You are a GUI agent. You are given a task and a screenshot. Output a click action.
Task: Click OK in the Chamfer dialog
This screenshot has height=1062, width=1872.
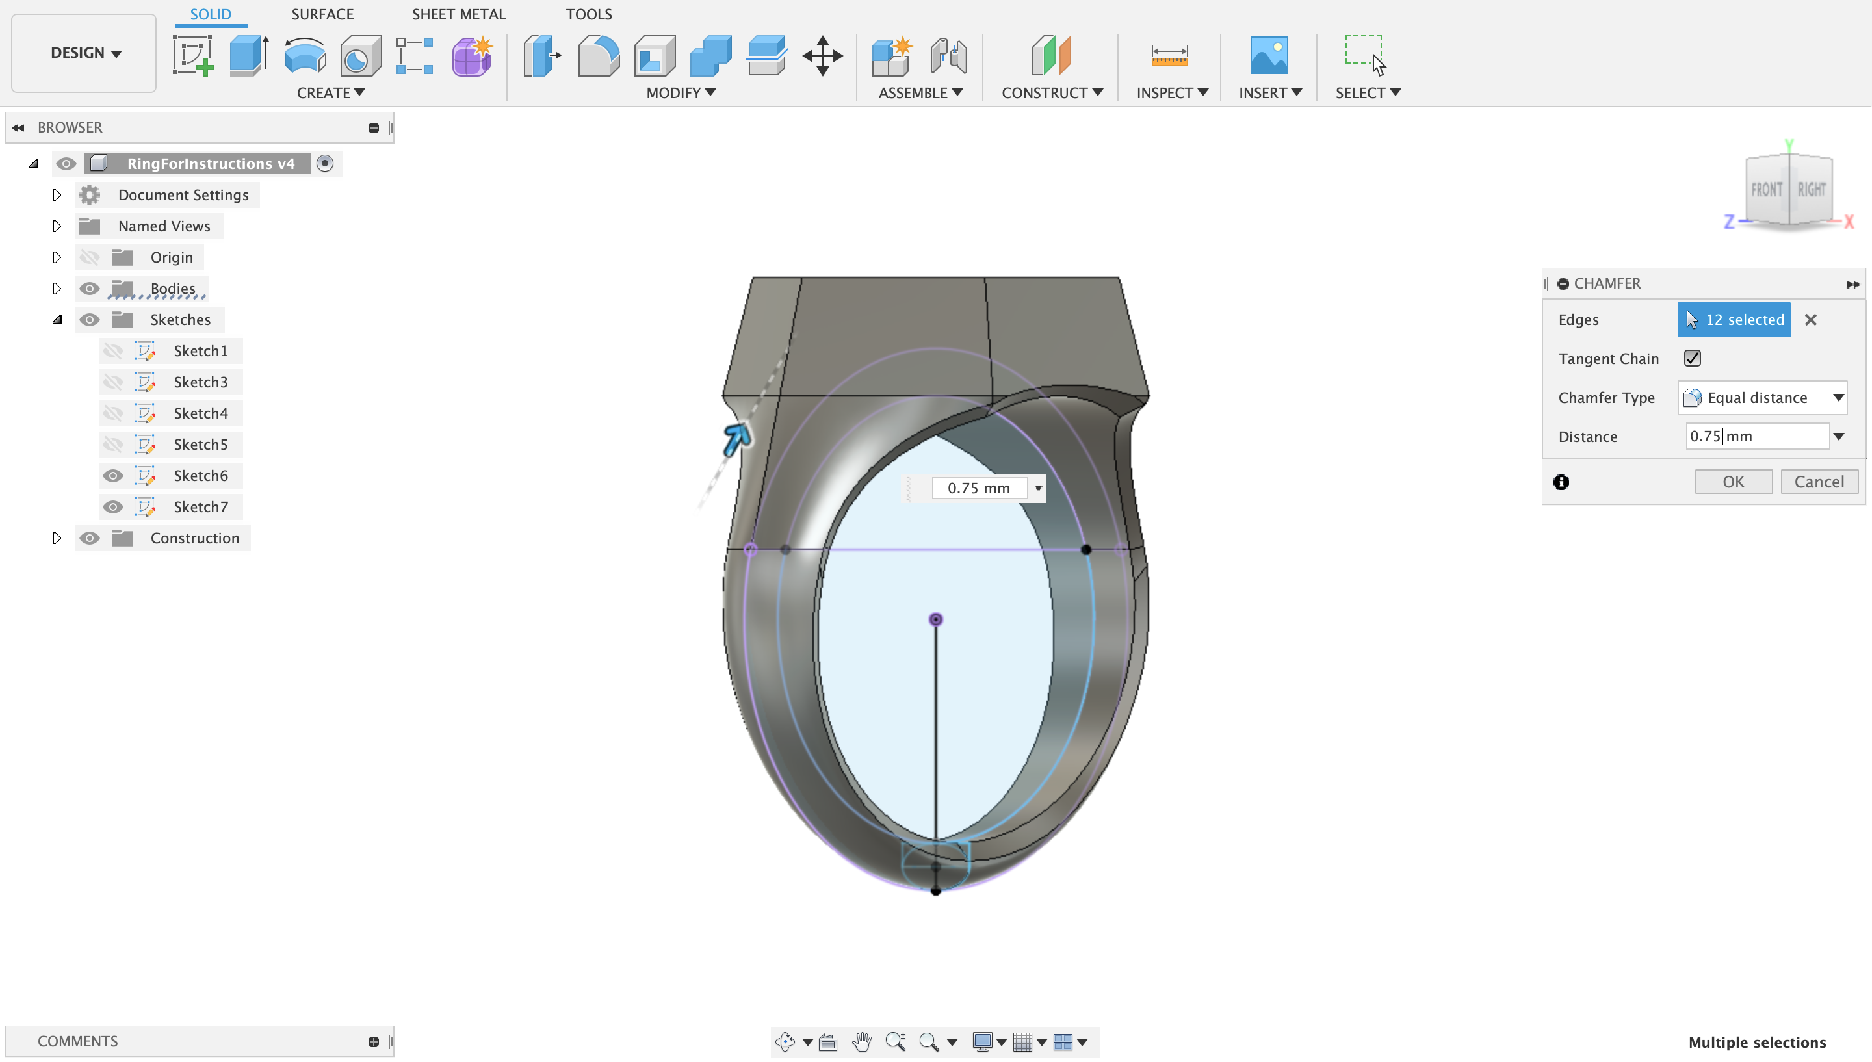click(x=1733, y=482)
